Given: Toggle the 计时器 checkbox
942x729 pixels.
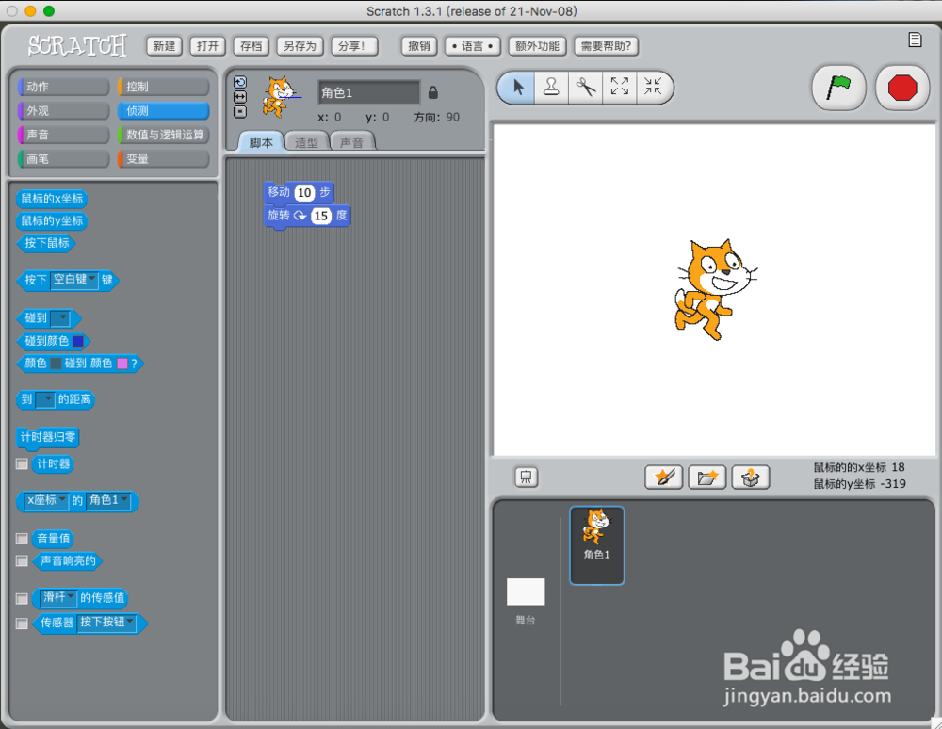Looking at the screenshot, I should click(x=22, y=464).
